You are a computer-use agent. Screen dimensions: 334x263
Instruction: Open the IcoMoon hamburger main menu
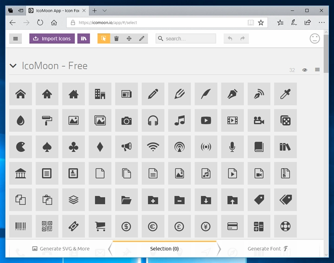[16, 38]
